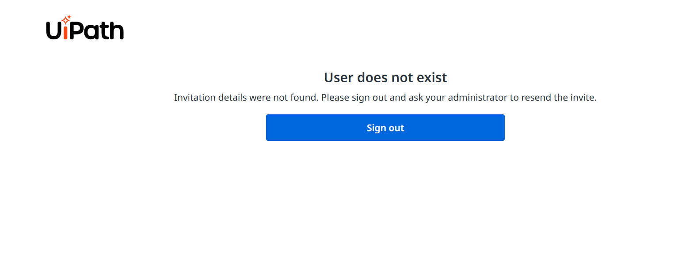Click the blue Sign out button
Image resolution: width=678 pixels, height=272 pixels.
click(385, 128)
